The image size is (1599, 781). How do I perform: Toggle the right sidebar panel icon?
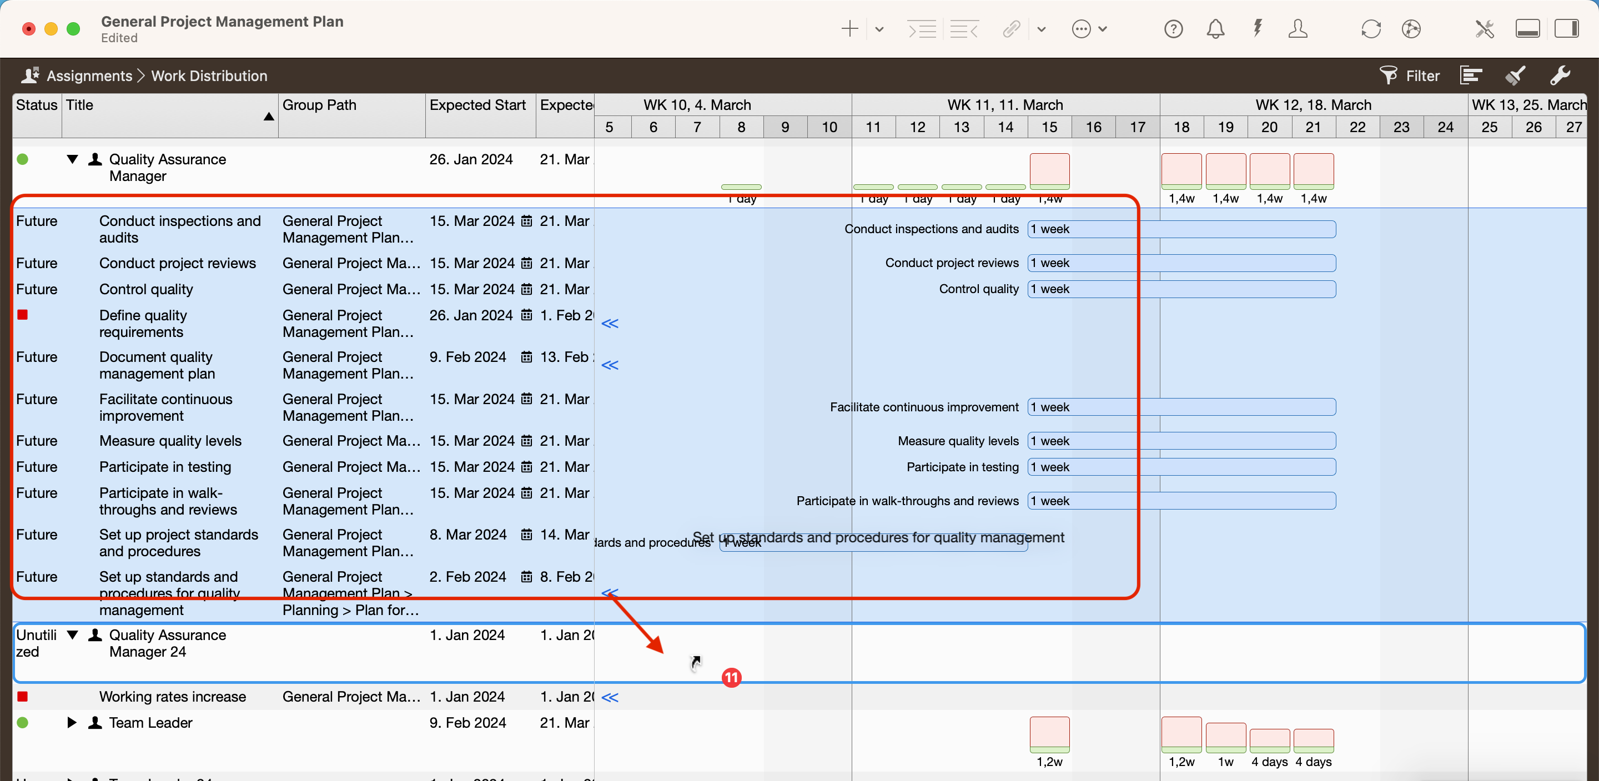(x=1567, y=29)
